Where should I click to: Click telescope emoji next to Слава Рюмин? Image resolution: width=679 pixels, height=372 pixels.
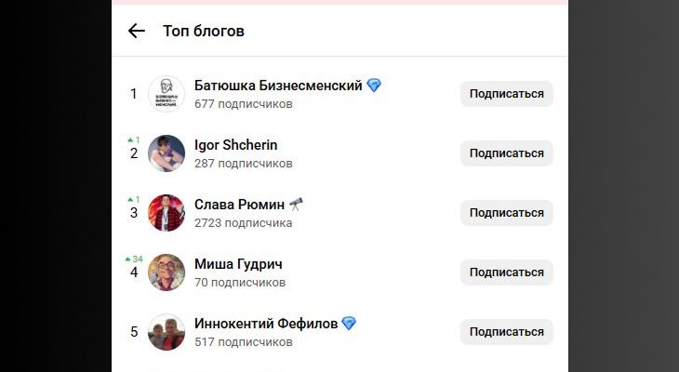tap(297, 205)
